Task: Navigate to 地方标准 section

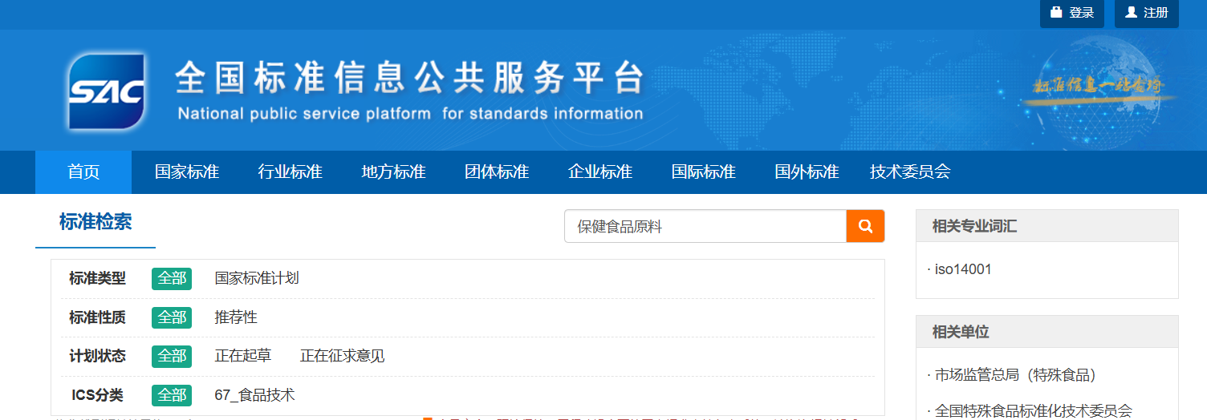Action: 393,172
